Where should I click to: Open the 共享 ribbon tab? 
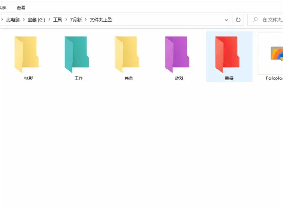coord(4,8)
